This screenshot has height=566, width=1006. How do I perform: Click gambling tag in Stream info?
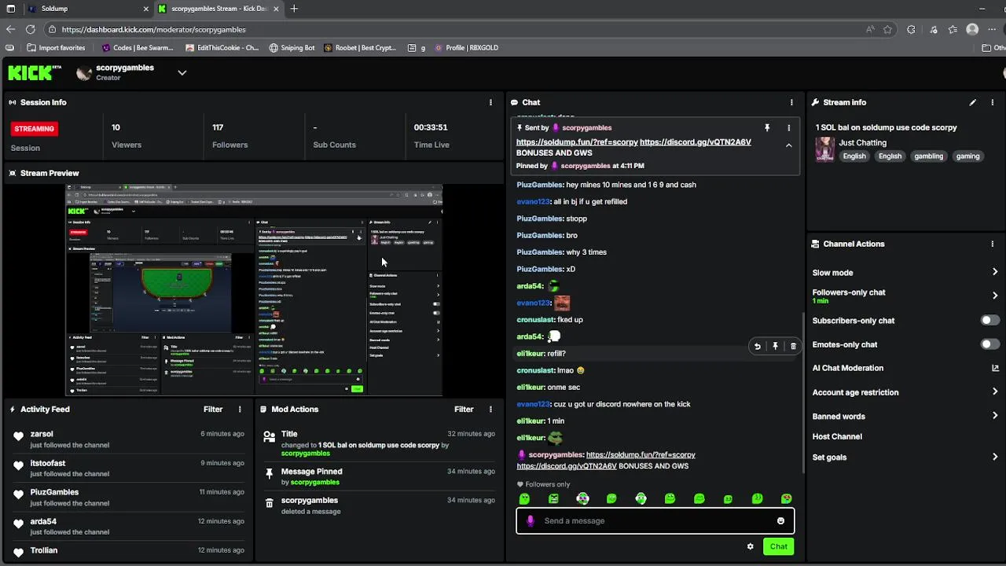coord(928,156)
